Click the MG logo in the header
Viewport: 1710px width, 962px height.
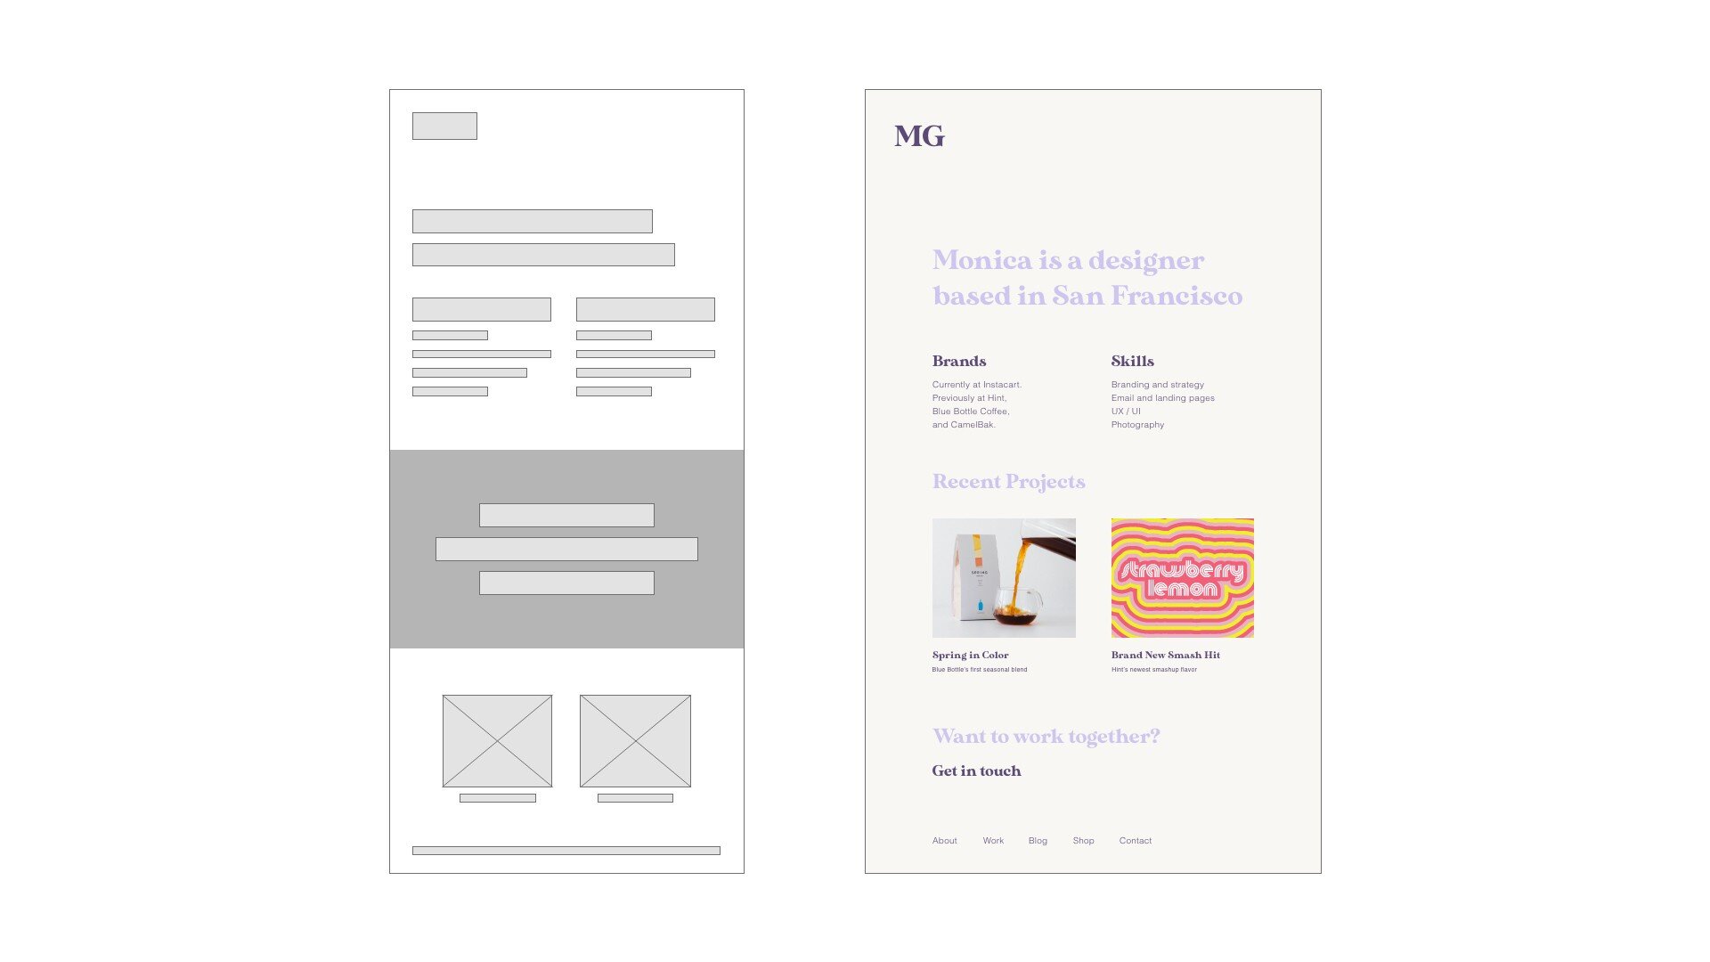(x=918, y=135)
